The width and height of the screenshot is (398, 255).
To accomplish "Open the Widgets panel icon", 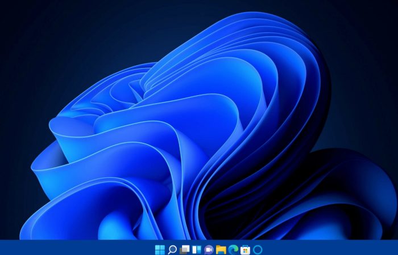I will (197, 250).
